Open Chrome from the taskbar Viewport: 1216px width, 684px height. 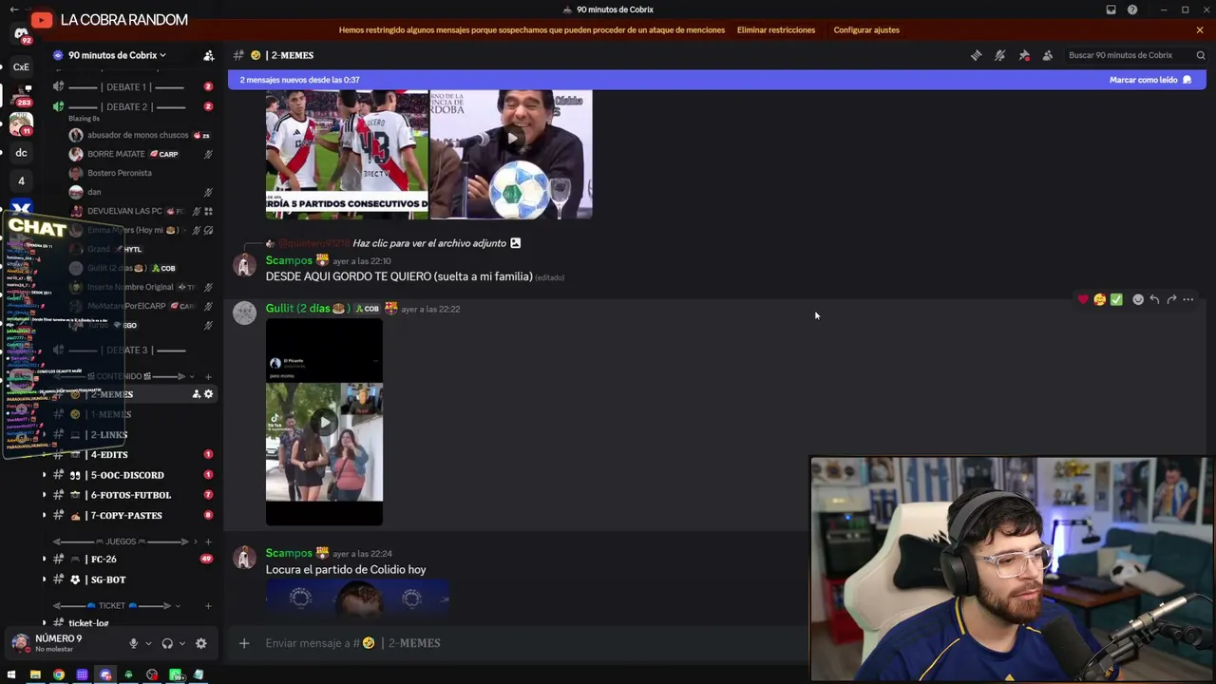(x=59, y=674)
